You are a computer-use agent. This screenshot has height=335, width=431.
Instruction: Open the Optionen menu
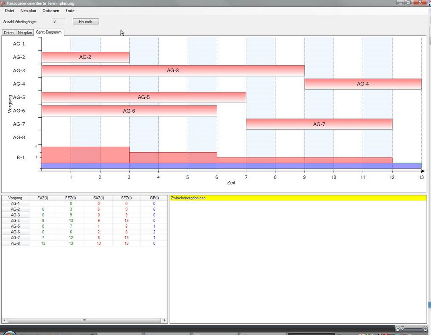tap(51, 11)
